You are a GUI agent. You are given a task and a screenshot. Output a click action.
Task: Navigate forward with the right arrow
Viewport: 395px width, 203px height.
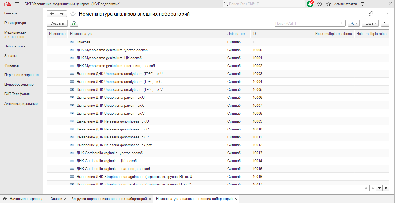pyautogui.click(x=62, y=14)
